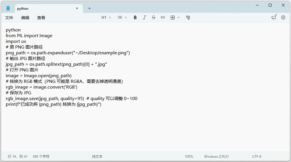
Task: Click Windows (CRLF) line ending status
Action: point(216,157)
